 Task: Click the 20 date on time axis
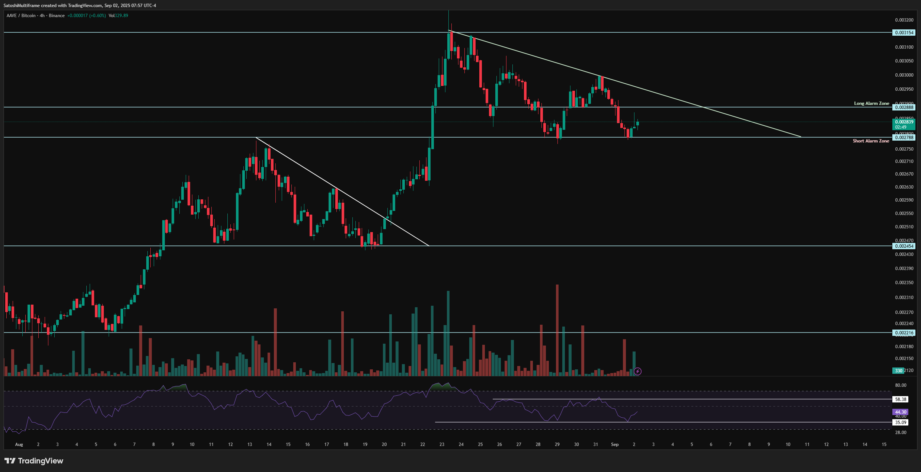click(x=384, y=444)
